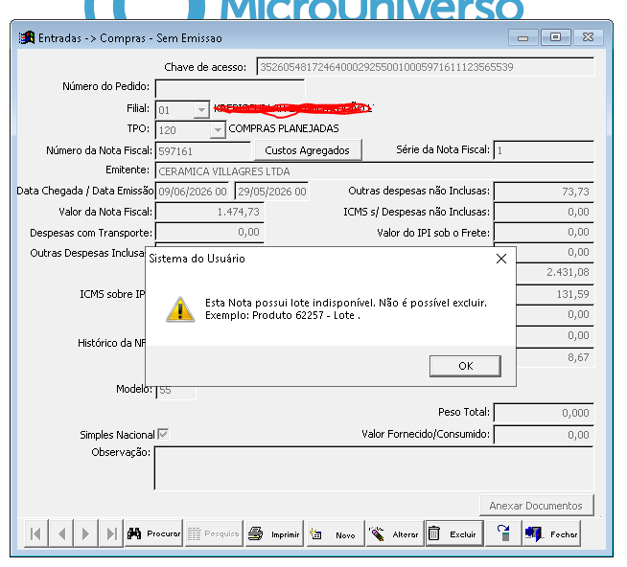Click the Alterar pencil button
The image size is (627, 567).
(395, 533)
